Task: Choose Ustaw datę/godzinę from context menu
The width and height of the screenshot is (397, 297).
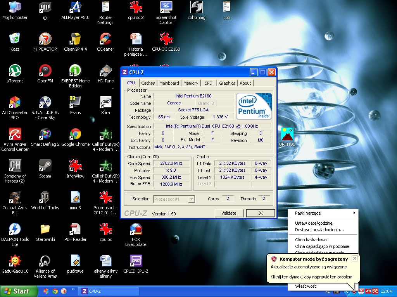Action: pyautogui.click(x=313, y=223)
